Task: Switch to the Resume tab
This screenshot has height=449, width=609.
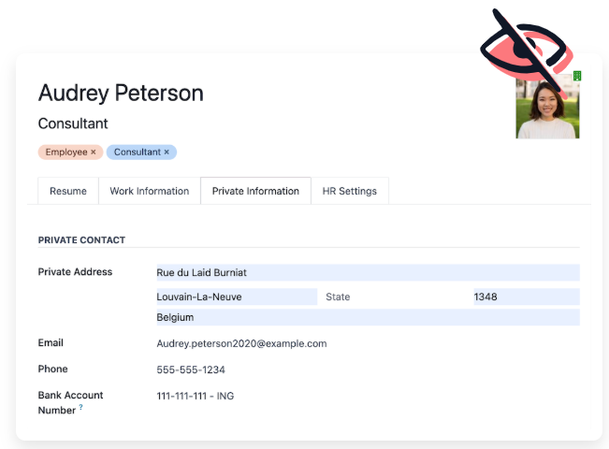Action: coord(68,191)
